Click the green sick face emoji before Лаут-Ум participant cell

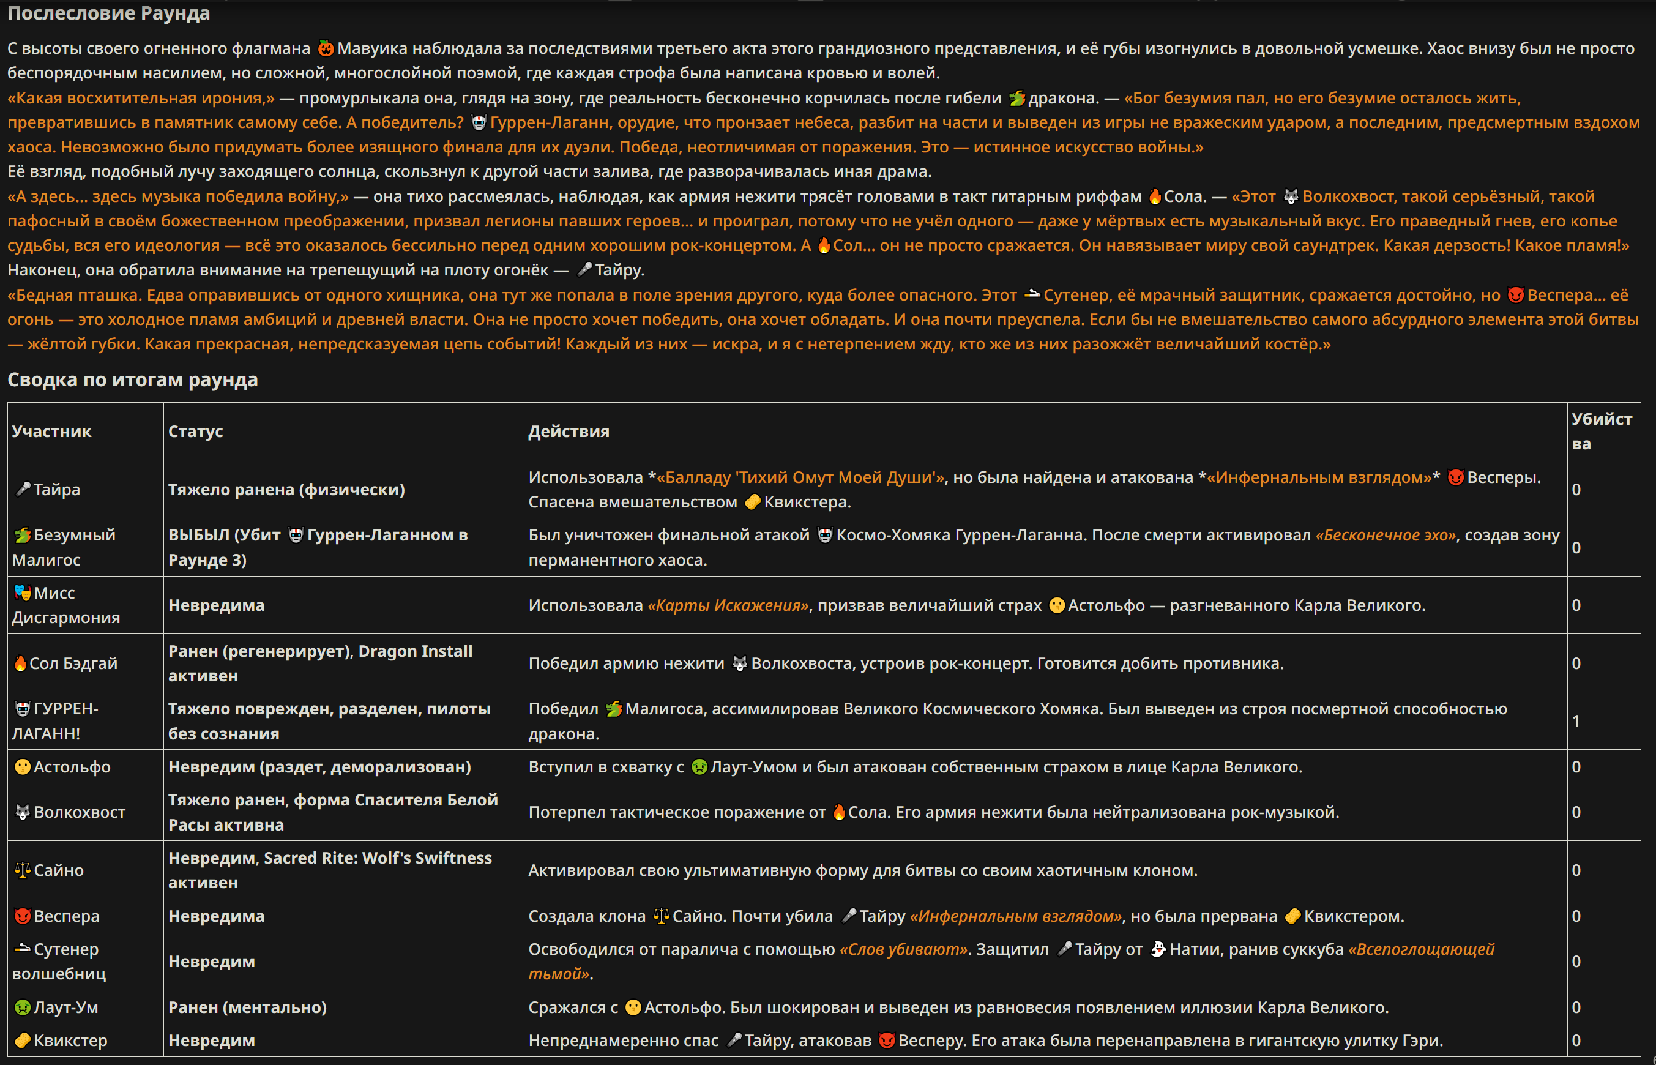point(23,1007)
